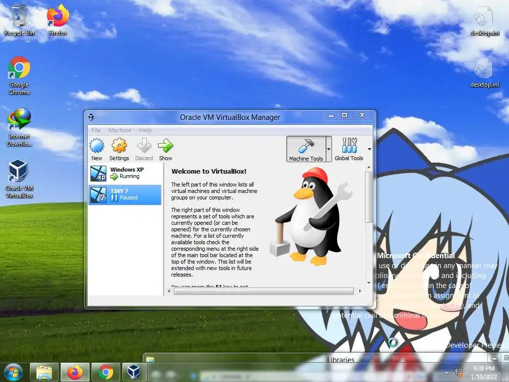509x382 pixels.
Task: Click the scroll down arrow in welcome pane
Action: pyautogui.click(x=368, y=283)
